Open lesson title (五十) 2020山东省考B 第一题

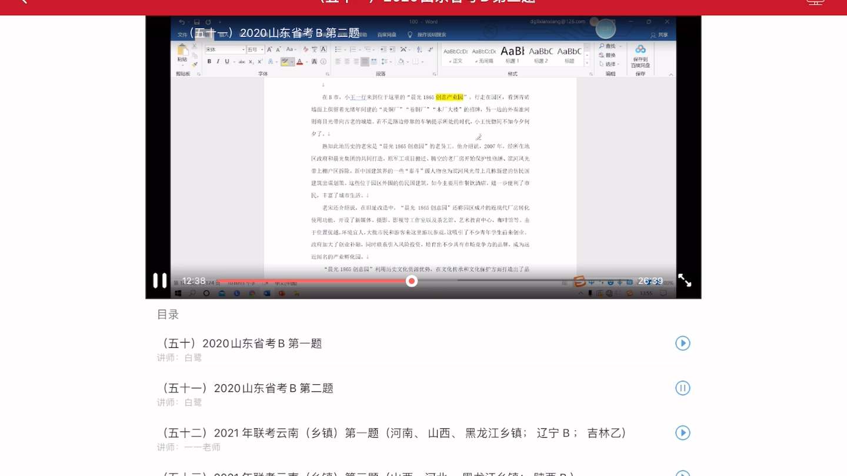241,343
